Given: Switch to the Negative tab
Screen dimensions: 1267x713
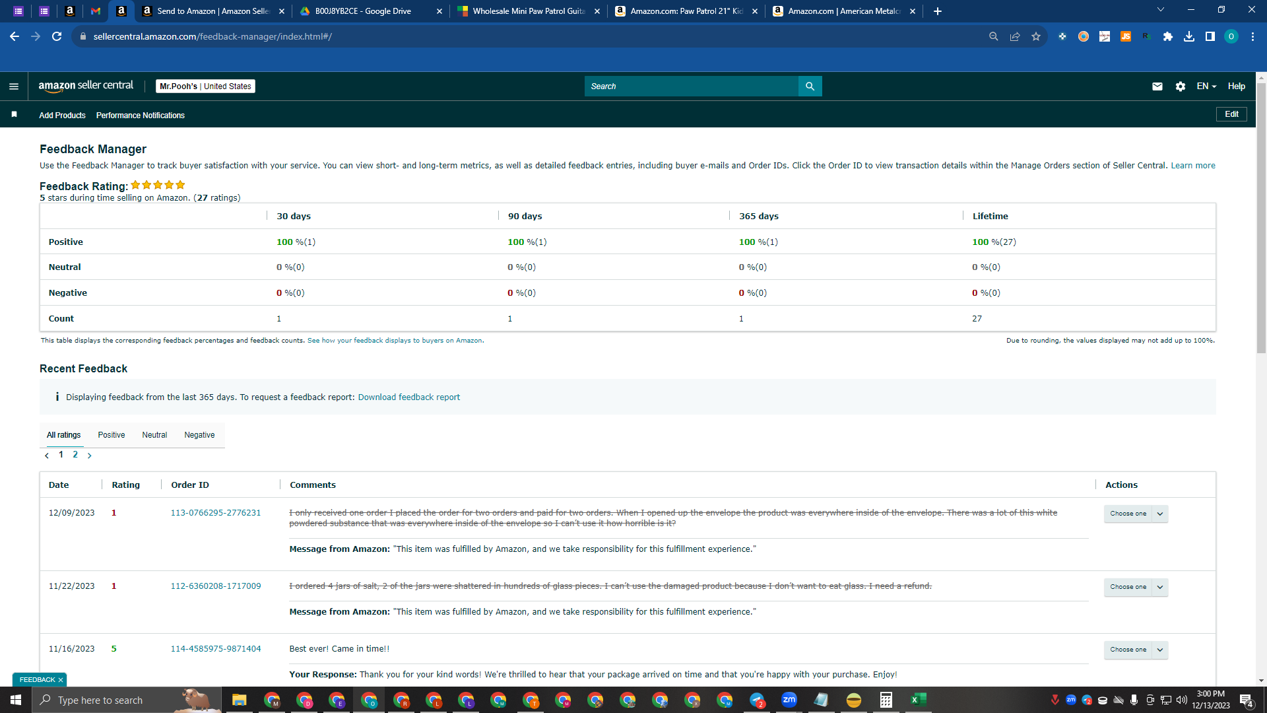Looking at the screenshot, I should point(199,435).
